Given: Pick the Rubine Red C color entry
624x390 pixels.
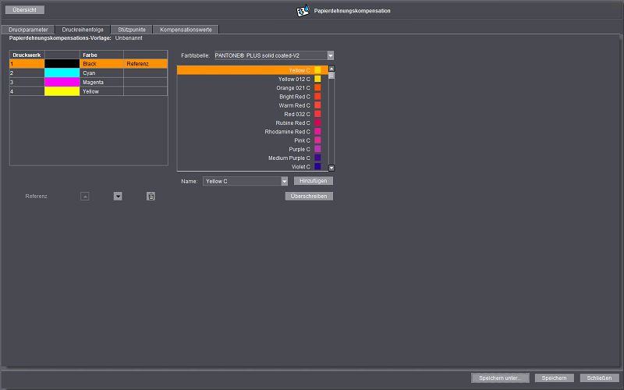Looking at the screenshot, I should [292, 123].
